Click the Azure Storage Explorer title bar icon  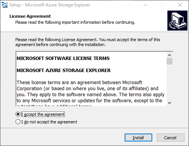5,5
